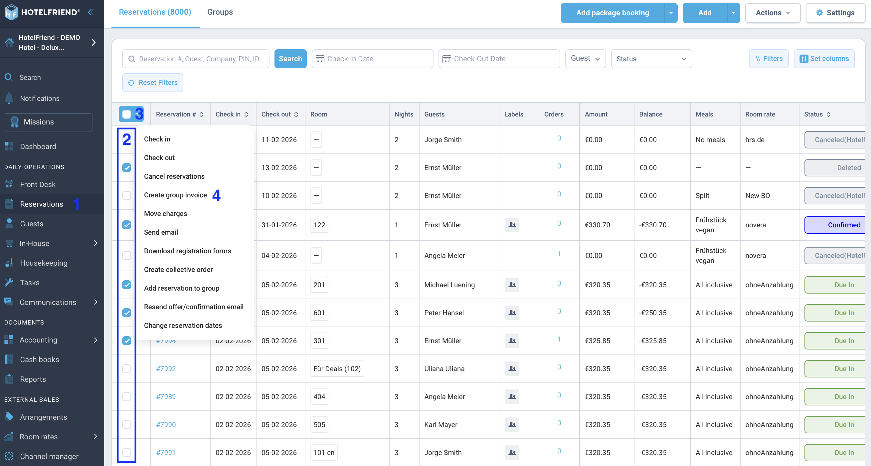Viewport: 871px width, 466px height.
Task: Expand the Room rates submenu
Action: [95, 437]
